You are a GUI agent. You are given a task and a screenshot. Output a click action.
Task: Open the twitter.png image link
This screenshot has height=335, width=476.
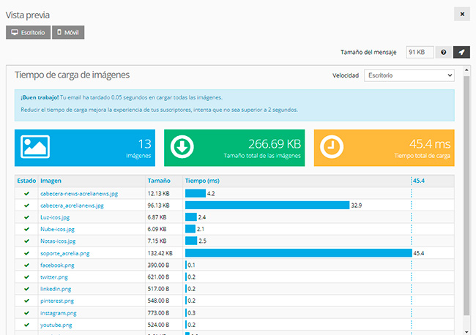55,276
